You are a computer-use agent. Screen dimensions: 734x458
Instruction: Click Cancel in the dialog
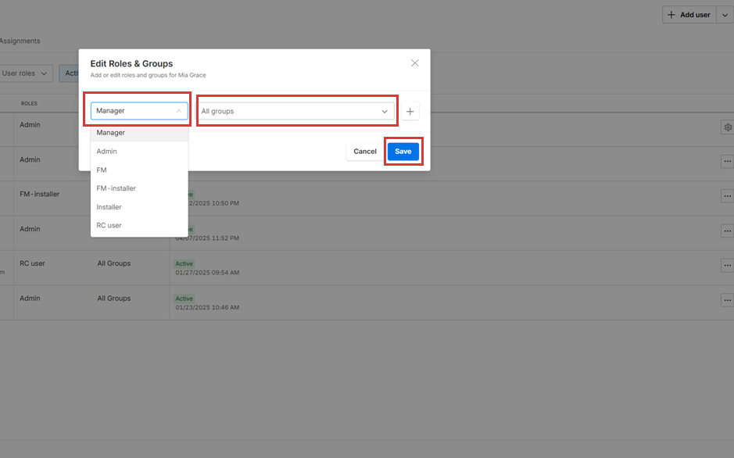click(364, 152)
